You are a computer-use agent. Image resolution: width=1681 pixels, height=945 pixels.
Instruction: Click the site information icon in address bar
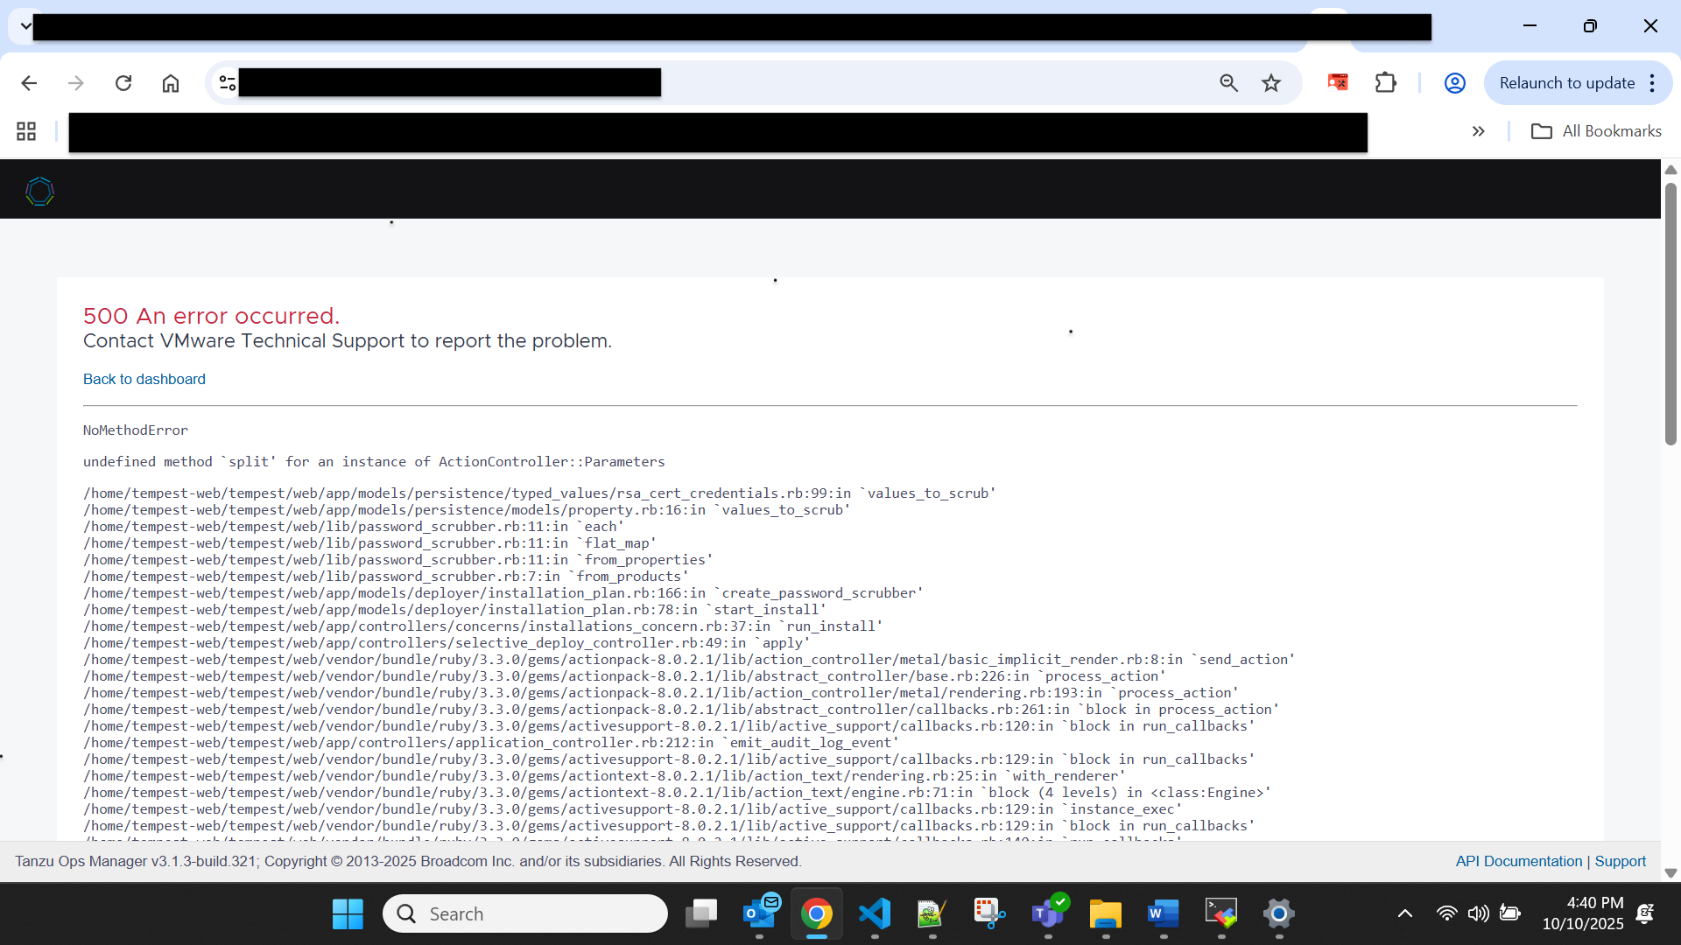pos(228,83)
